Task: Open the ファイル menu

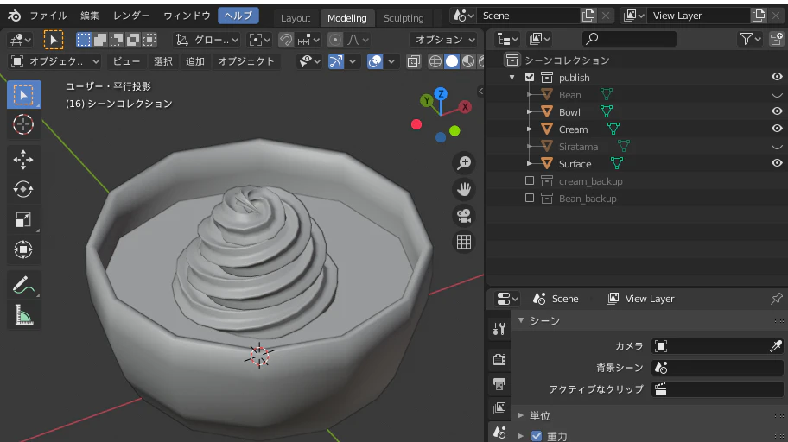Action: pyautogui.click(x=48, y=16)
